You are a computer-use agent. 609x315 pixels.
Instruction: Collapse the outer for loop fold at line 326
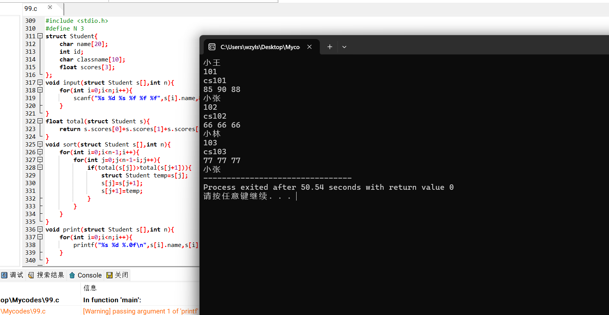point(40,152)
